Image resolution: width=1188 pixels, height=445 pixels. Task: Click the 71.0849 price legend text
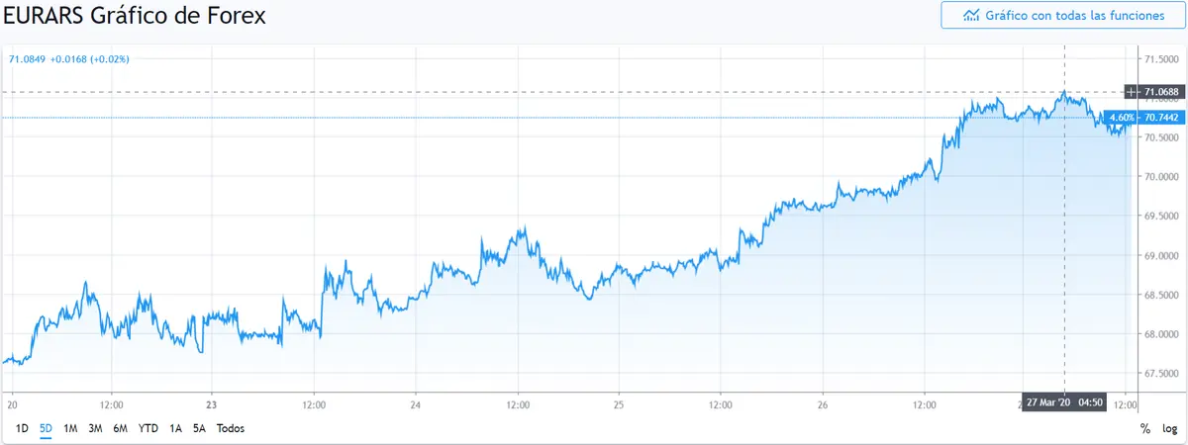click(x=28, y=59)
